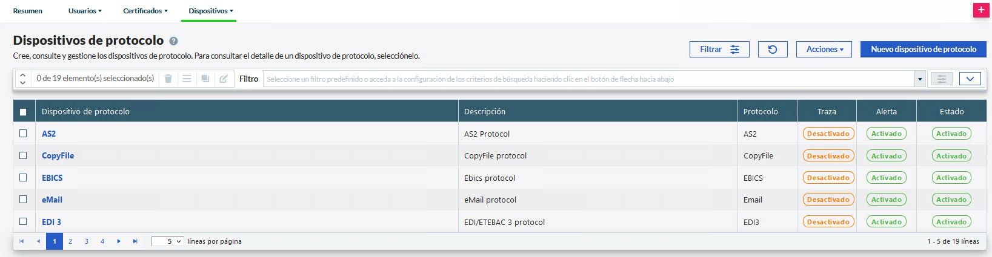This screenshot has height=257, width=992.
Task: Click Nuevo dispositivo de protocolo button
Action: (x=923, y=50)
